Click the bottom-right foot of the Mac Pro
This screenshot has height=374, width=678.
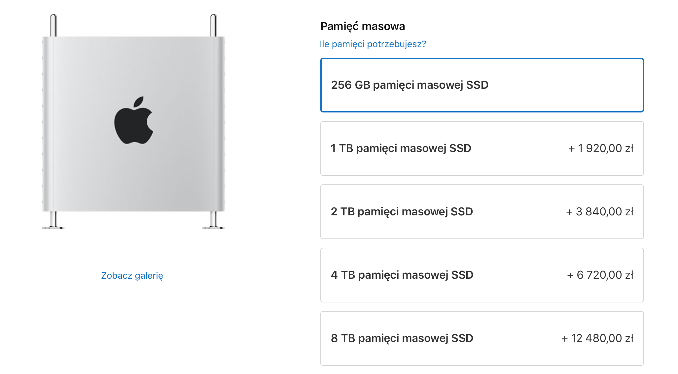[213, 221]
